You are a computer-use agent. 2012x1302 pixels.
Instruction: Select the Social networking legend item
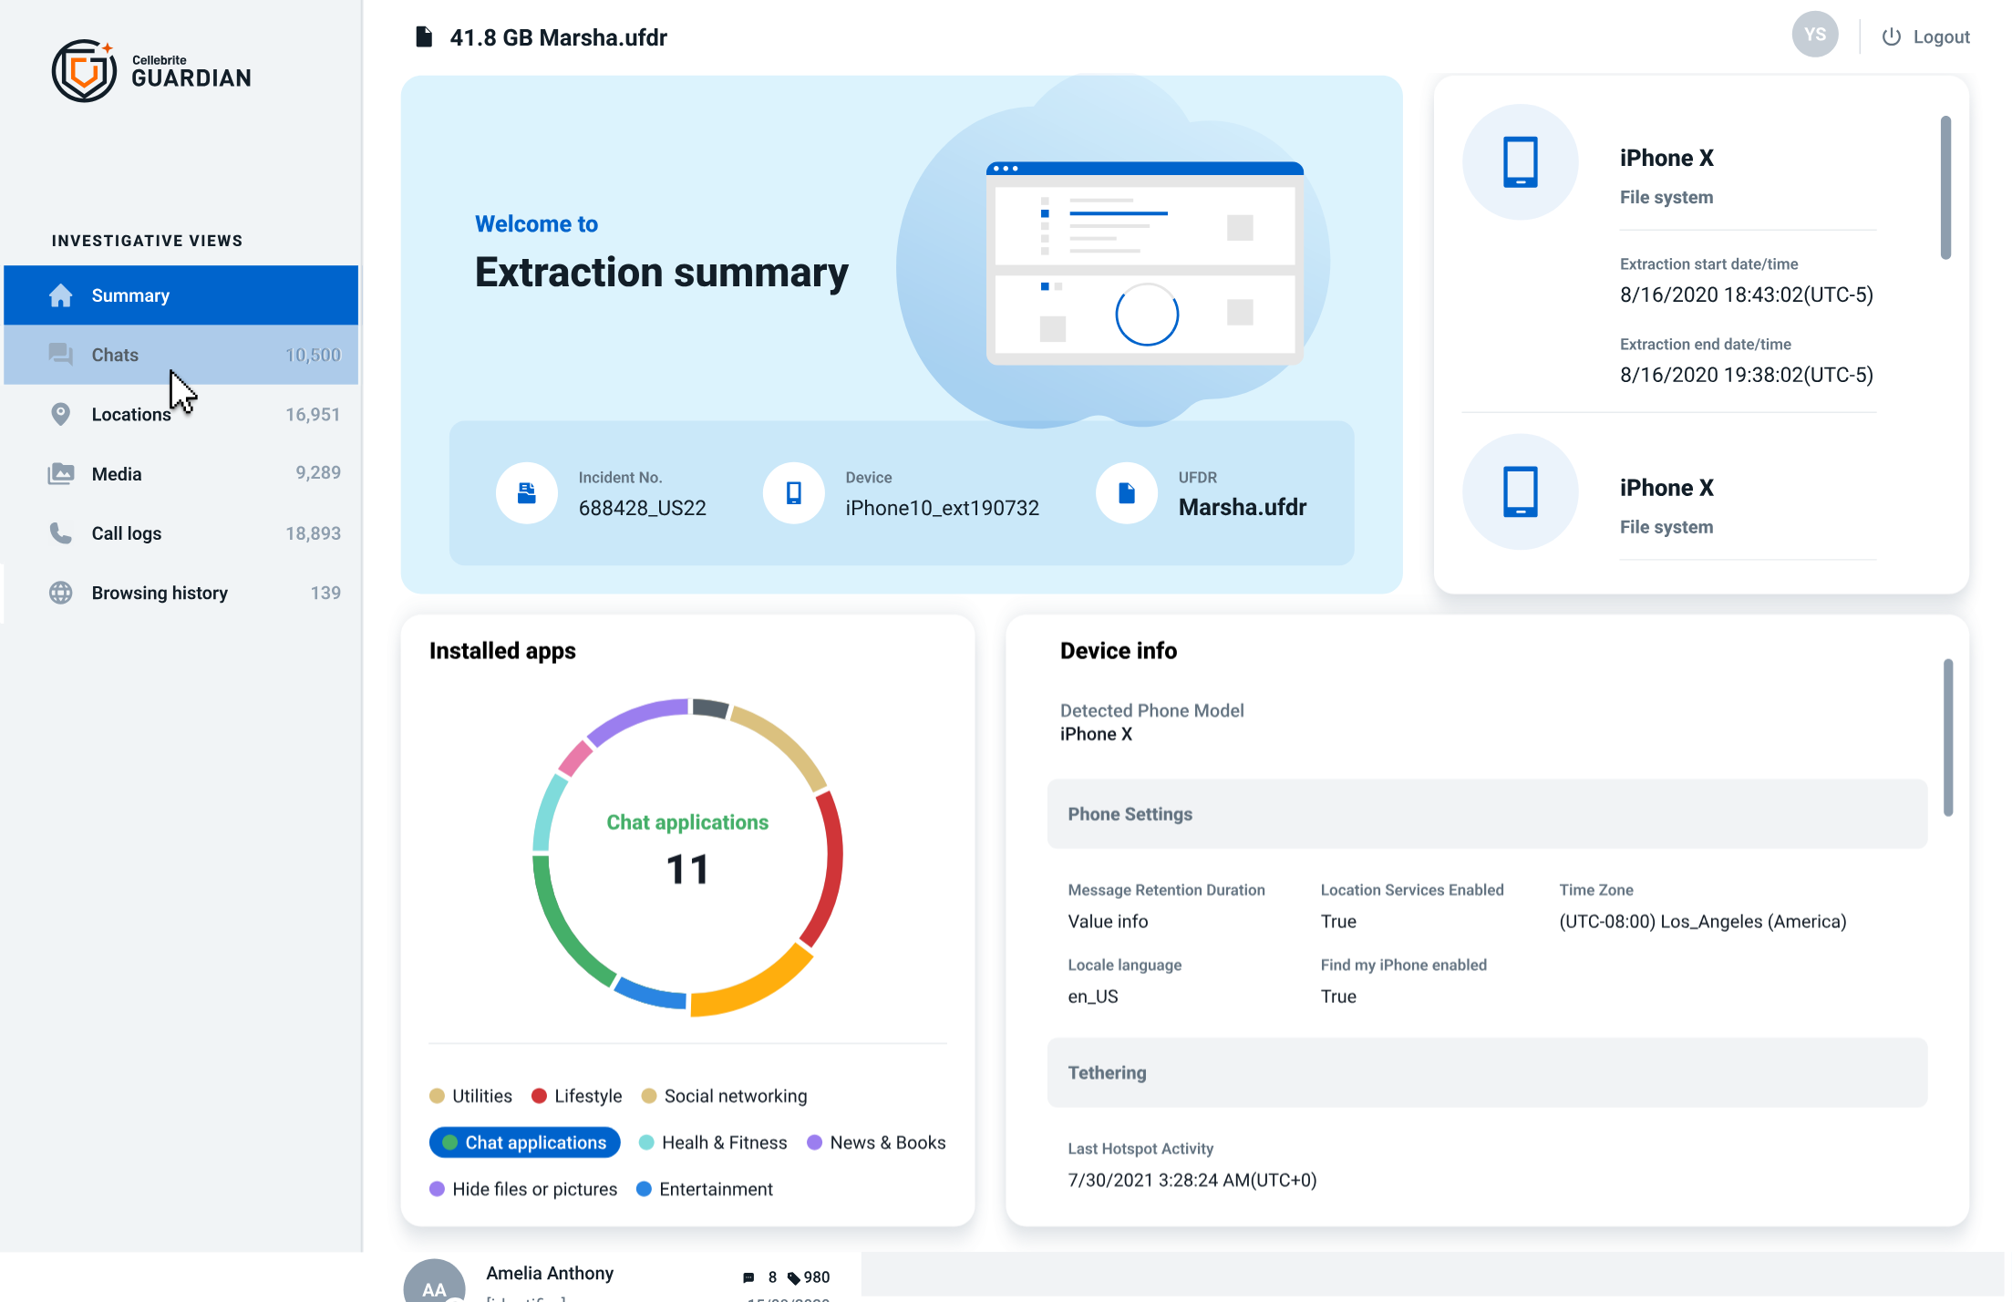724,1096
